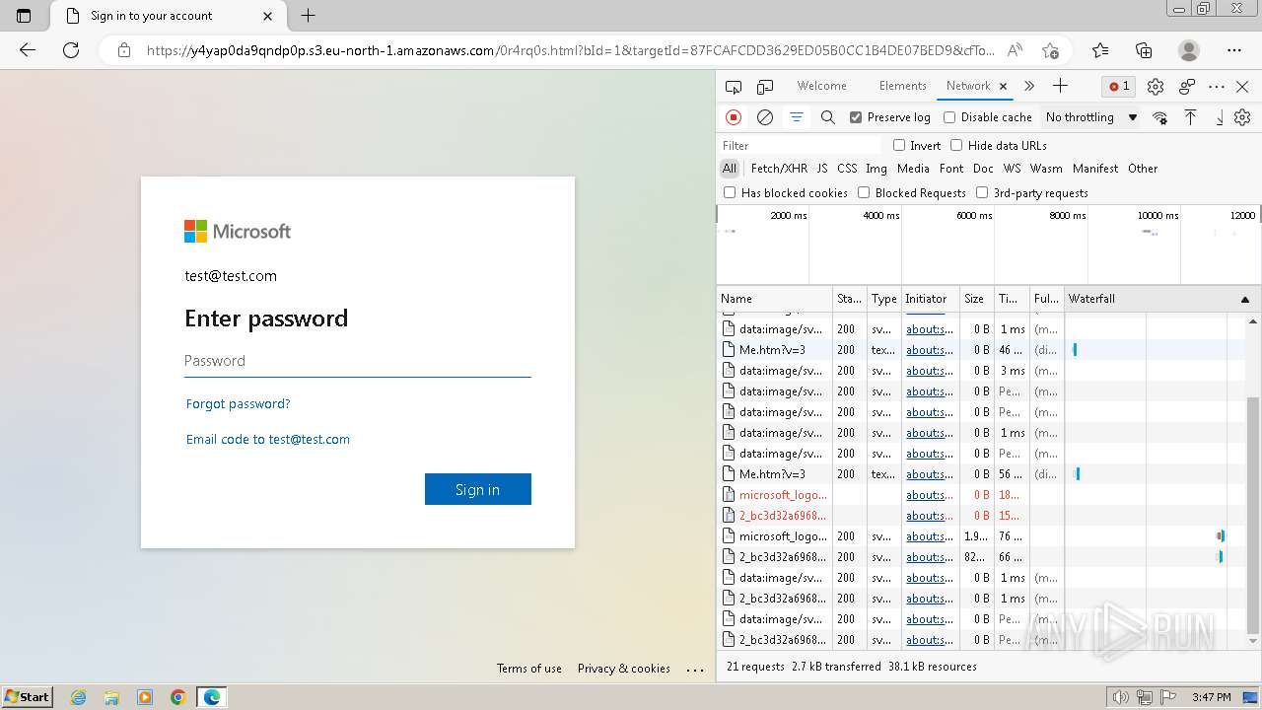Open the No throttling dropdown
Image resolution: width=1262 pixels, height=710 pixels.
coord(1091,117)
